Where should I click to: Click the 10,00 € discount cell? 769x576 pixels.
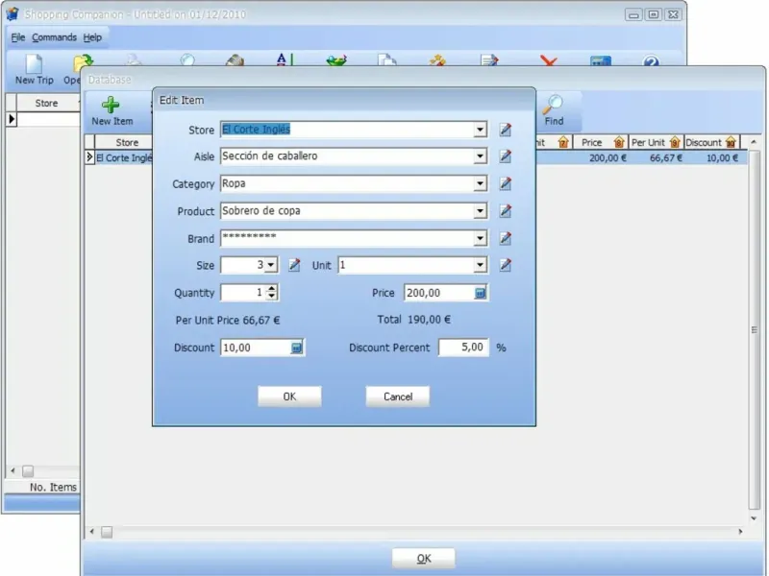coord(712,157)
